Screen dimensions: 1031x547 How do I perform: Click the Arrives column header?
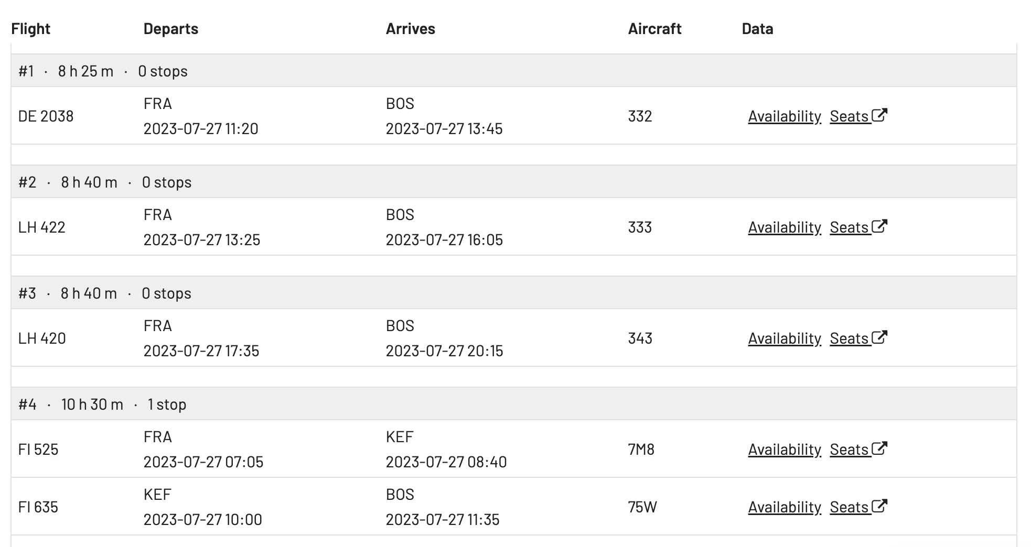click(411, 29)
